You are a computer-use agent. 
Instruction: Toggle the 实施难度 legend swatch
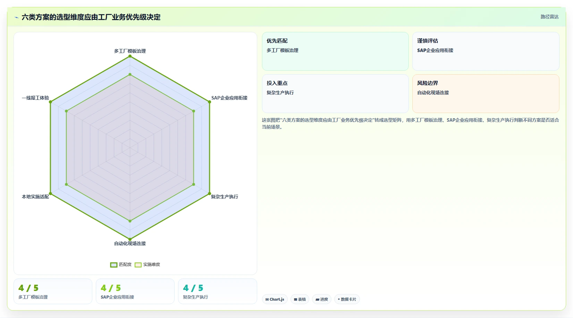pos(138,265)
